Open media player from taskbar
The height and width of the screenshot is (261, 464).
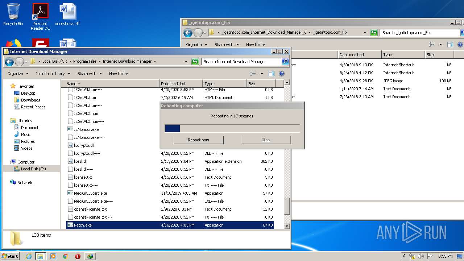point(53,256)
